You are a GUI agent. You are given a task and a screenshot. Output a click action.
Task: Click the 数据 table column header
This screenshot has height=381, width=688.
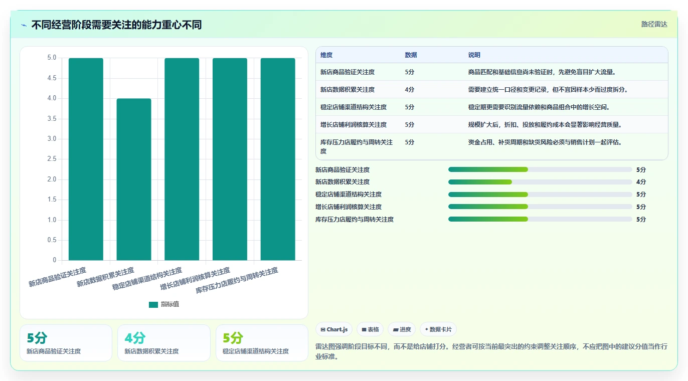pyautogui.click(x=411, y=55)
